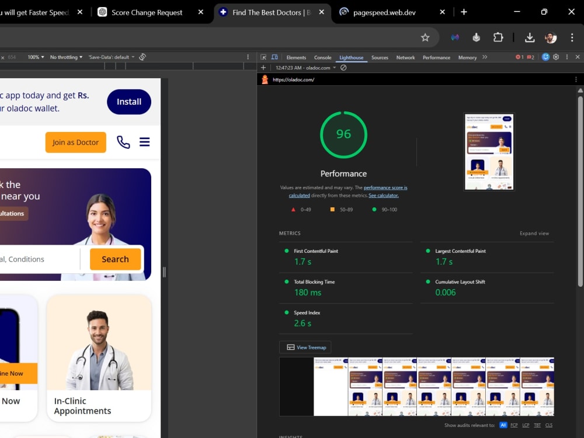Open Chrome three-dot menu

[572, 37]
